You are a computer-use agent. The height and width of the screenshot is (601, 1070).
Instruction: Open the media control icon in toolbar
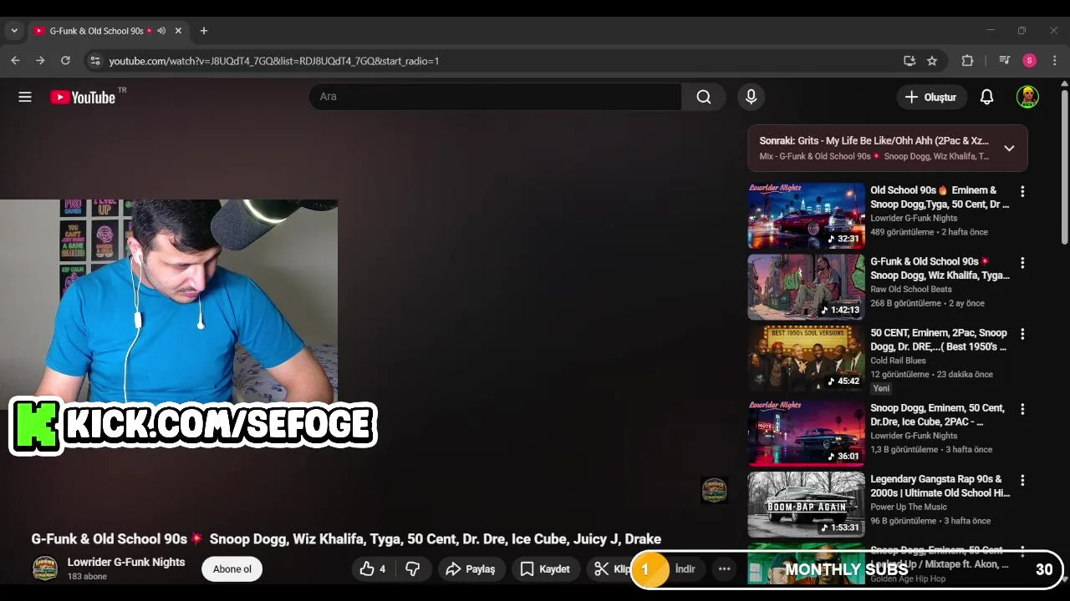point(1005,61)
